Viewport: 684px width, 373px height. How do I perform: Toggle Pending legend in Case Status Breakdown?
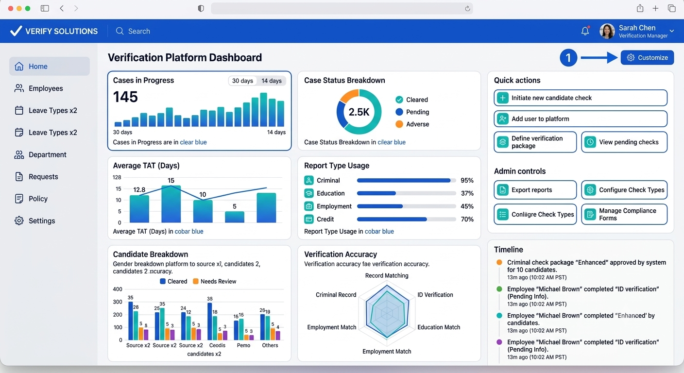pyautogui.click(x=412, y=112)
